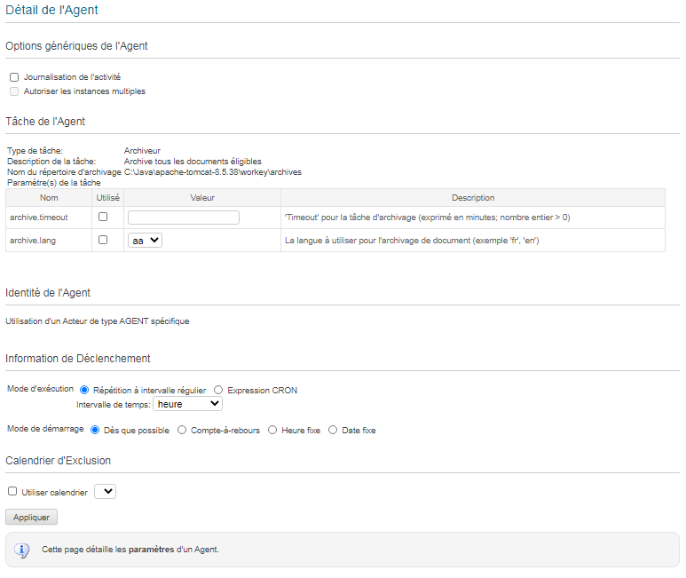686x578 pixels.
Task: Enable Journalisation de l'activité checkbox
Action: pos(14,77)
